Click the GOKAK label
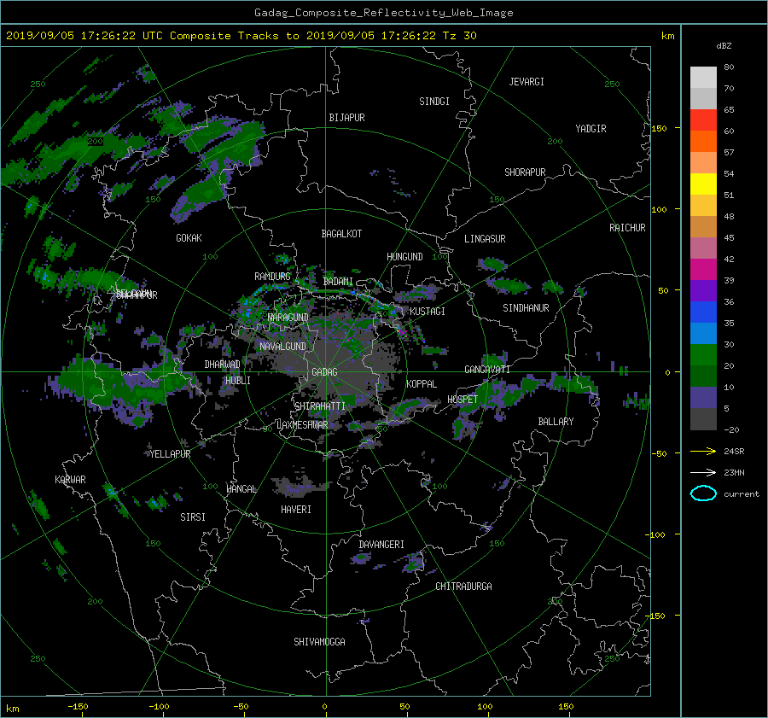Image resolution: width=768 pixels, height=718 pixels. pyautogui.click(x=189, y=238)
